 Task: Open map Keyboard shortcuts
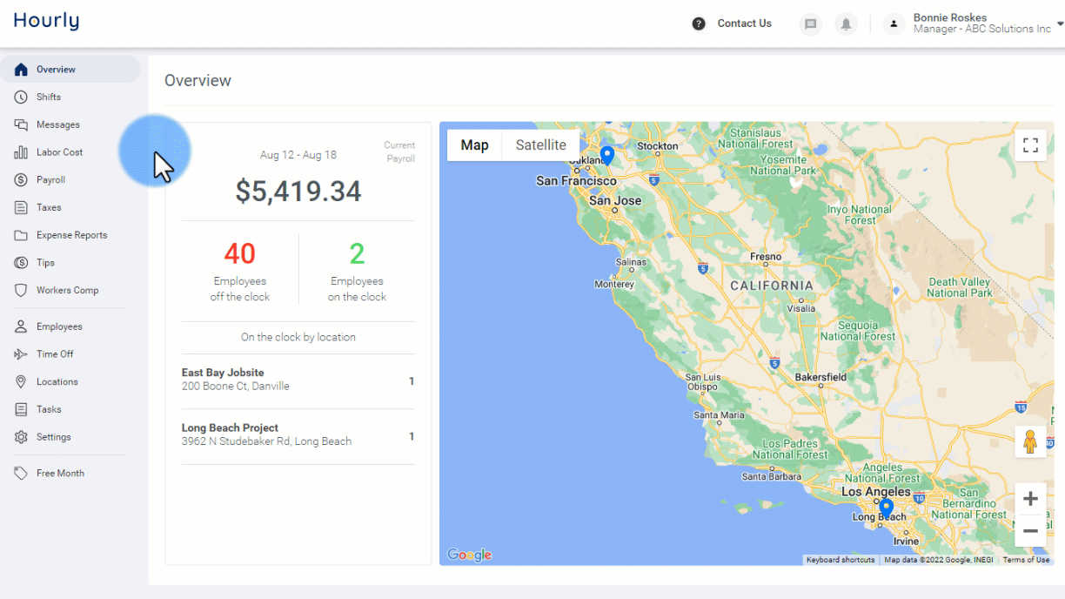pyautogui.click(x=841, y=560)
